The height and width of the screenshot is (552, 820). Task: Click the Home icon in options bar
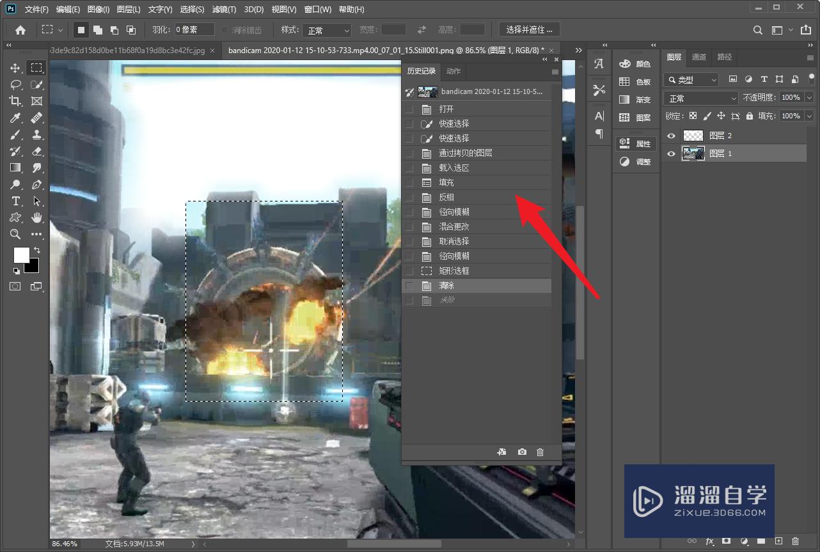click(x=20, y=30)
